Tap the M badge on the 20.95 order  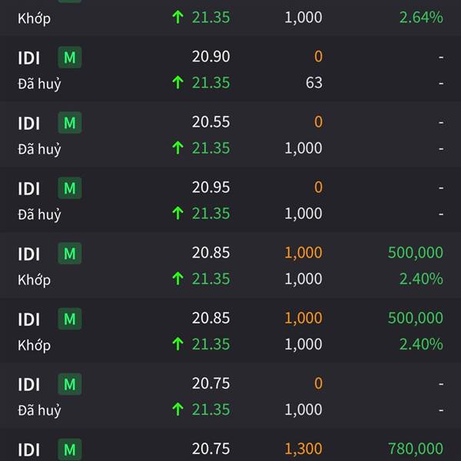pyautogui.click(x=70, y=188)
